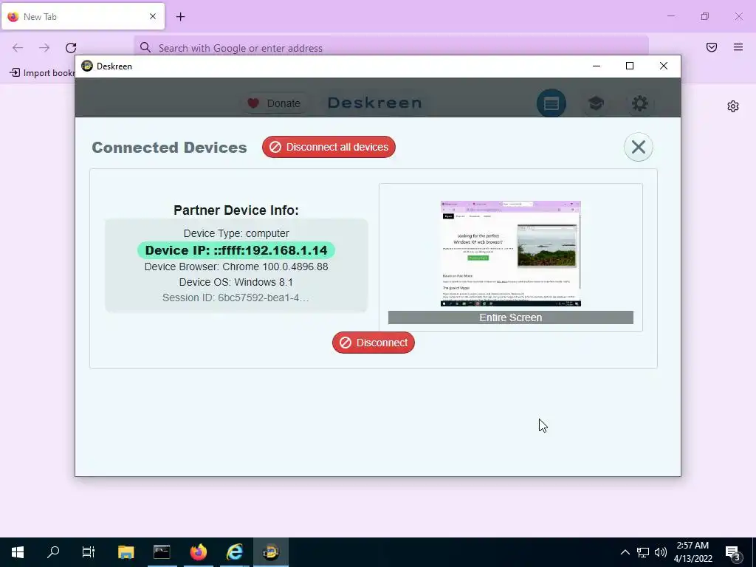Close the Firefox New Tab
This screenshot has width=756, height=567.
click(153, 16)
